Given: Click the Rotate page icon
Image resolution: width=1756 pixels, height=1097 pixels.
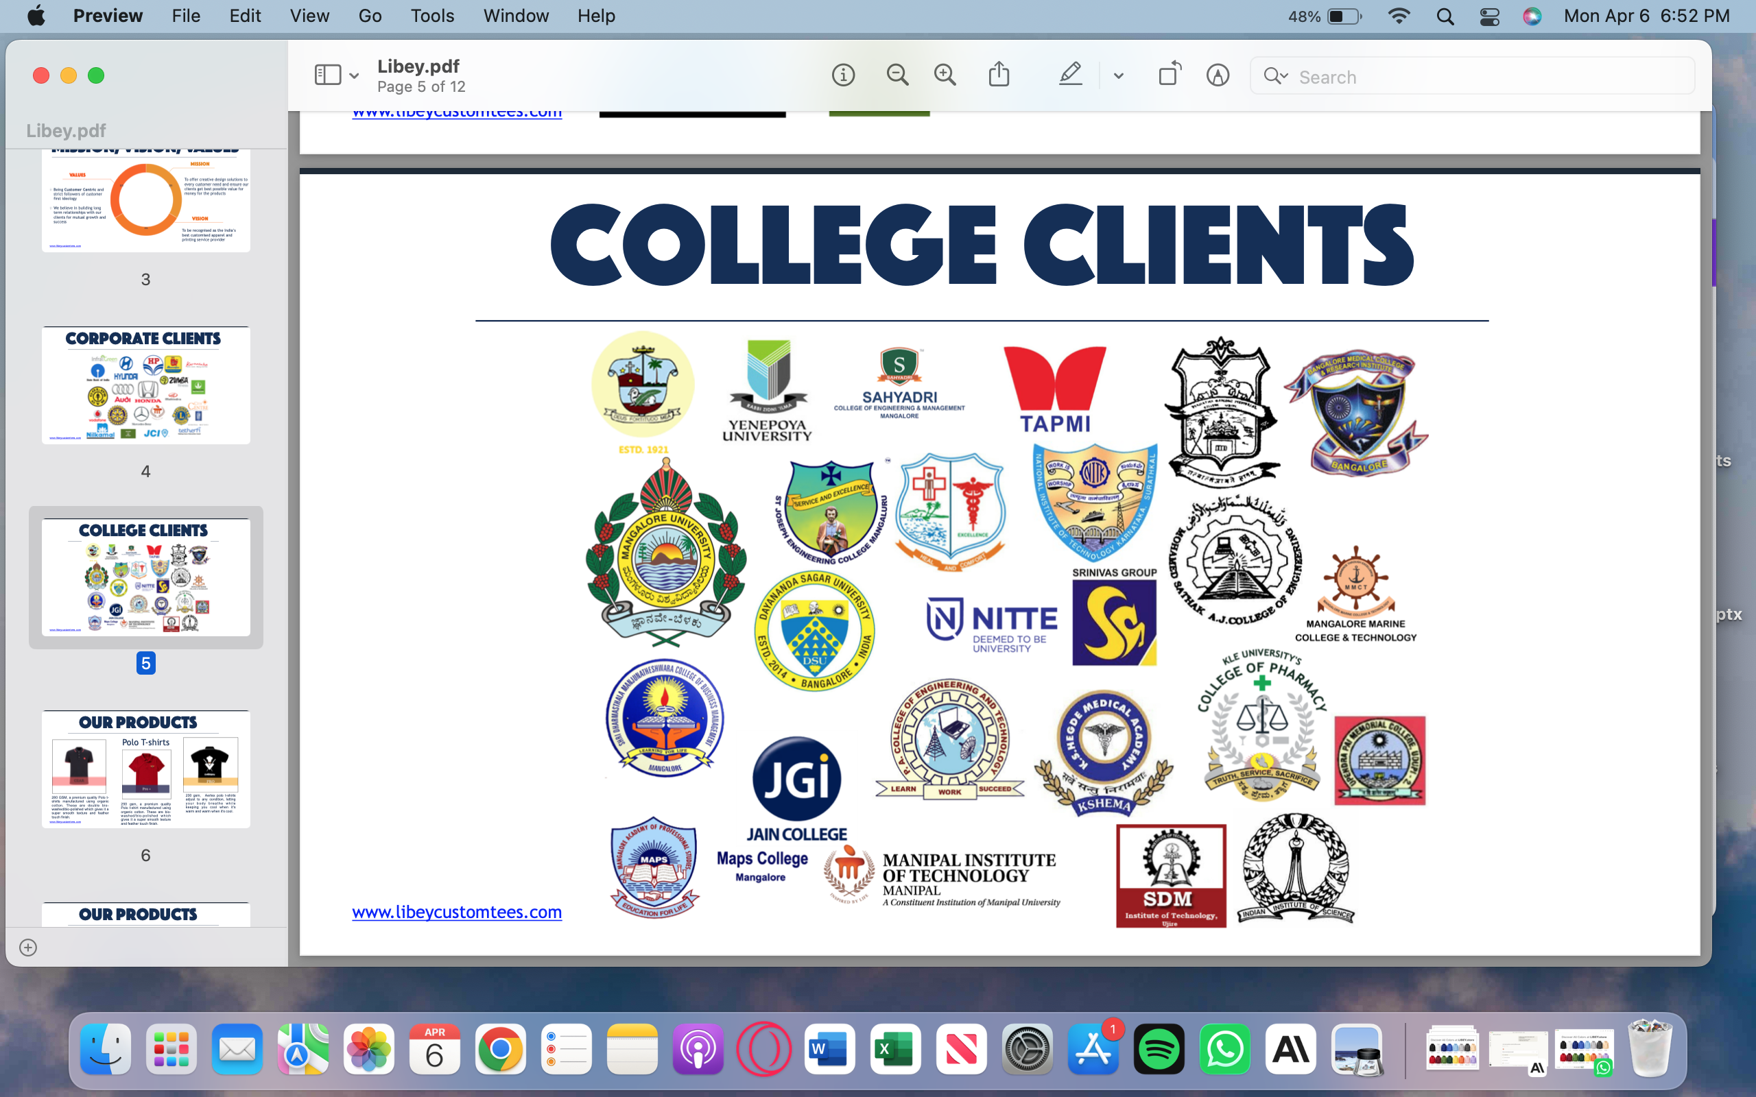Looking at the screenshot, I should [x=1169, y=75].
